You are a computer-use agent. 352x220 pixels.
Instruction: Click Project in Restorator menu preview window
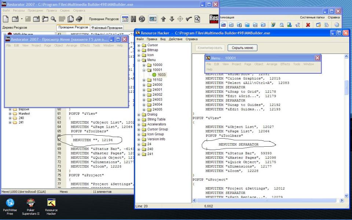click(36, 45)
